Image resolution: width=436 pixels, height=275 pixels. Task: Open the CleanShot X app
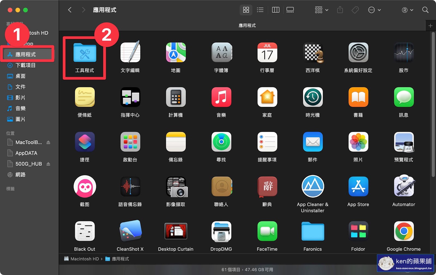tap(130, 231)
